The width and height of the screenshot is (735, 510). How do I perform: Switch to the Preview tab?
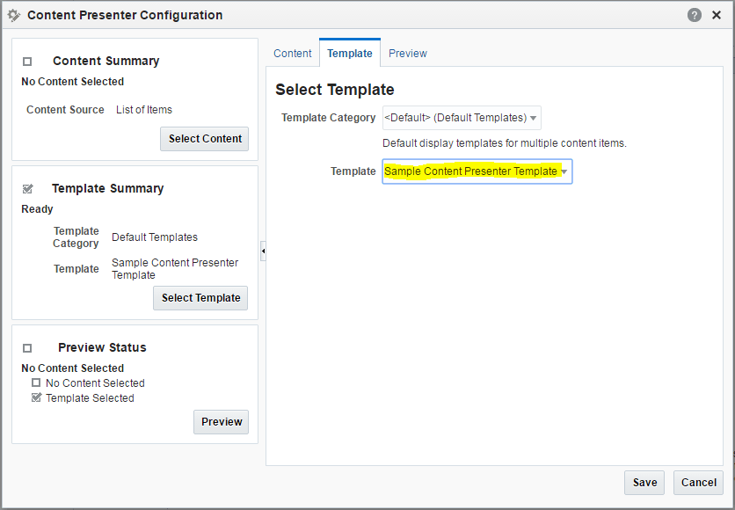click(408, 54)
